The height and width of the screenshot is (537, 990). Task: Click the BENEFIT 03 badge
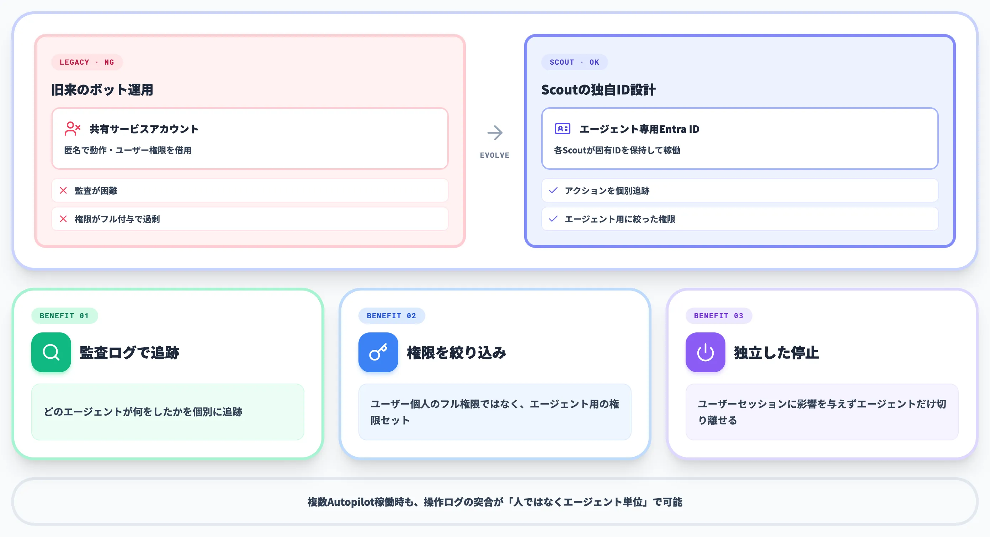719,315
